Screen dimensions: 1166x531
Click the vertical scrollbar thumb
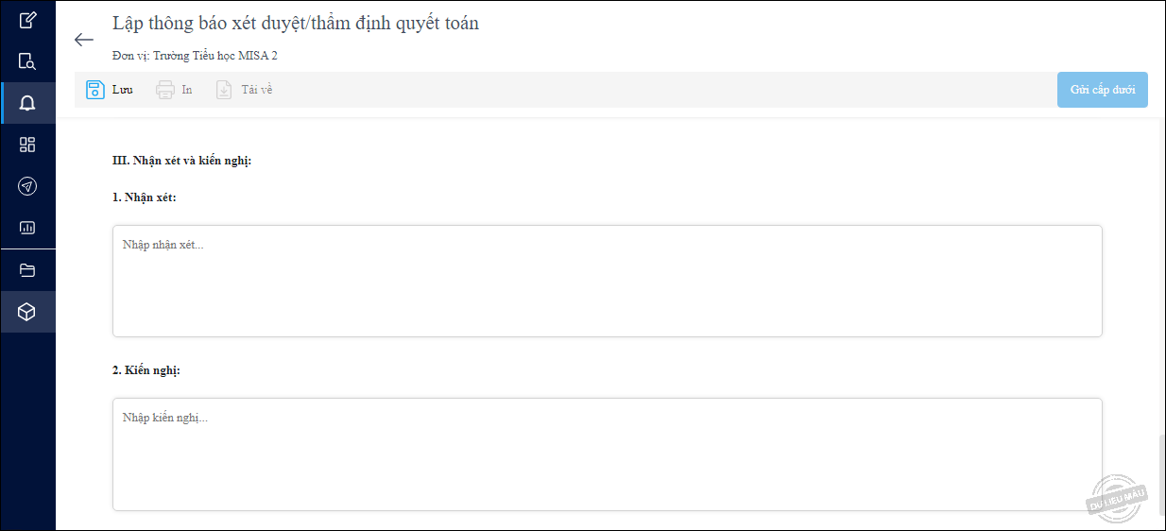click(x=1161, y=475)
